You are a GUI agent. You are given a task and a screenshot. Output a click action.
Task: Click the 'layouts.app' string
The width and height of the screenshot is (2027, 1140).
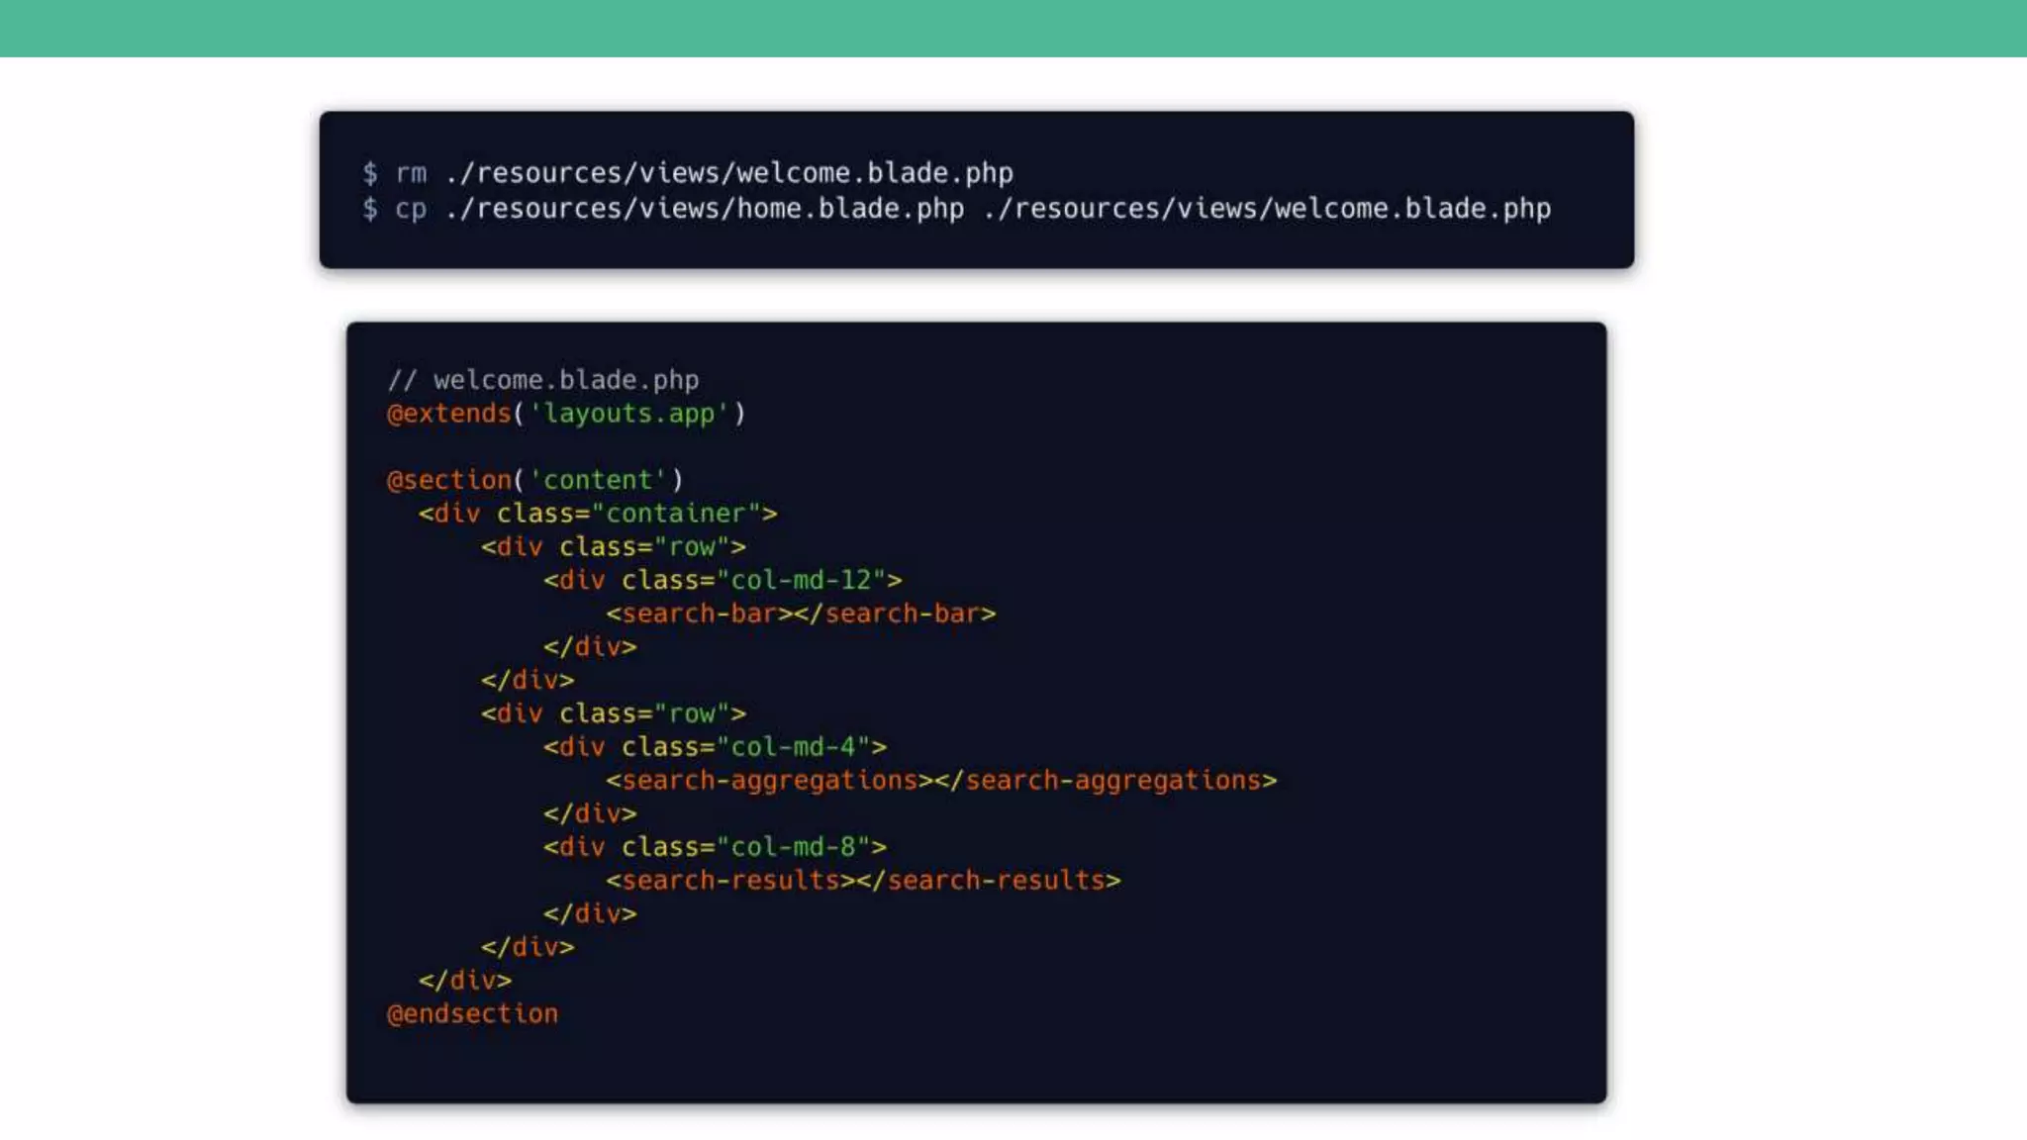click(628, 414)
